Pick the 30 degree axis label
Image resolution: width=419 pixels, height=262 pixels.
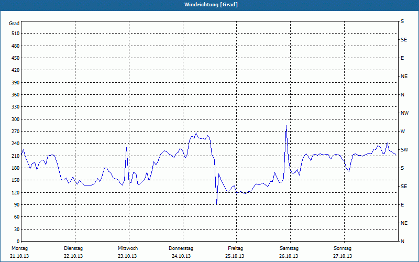[17, 229]
